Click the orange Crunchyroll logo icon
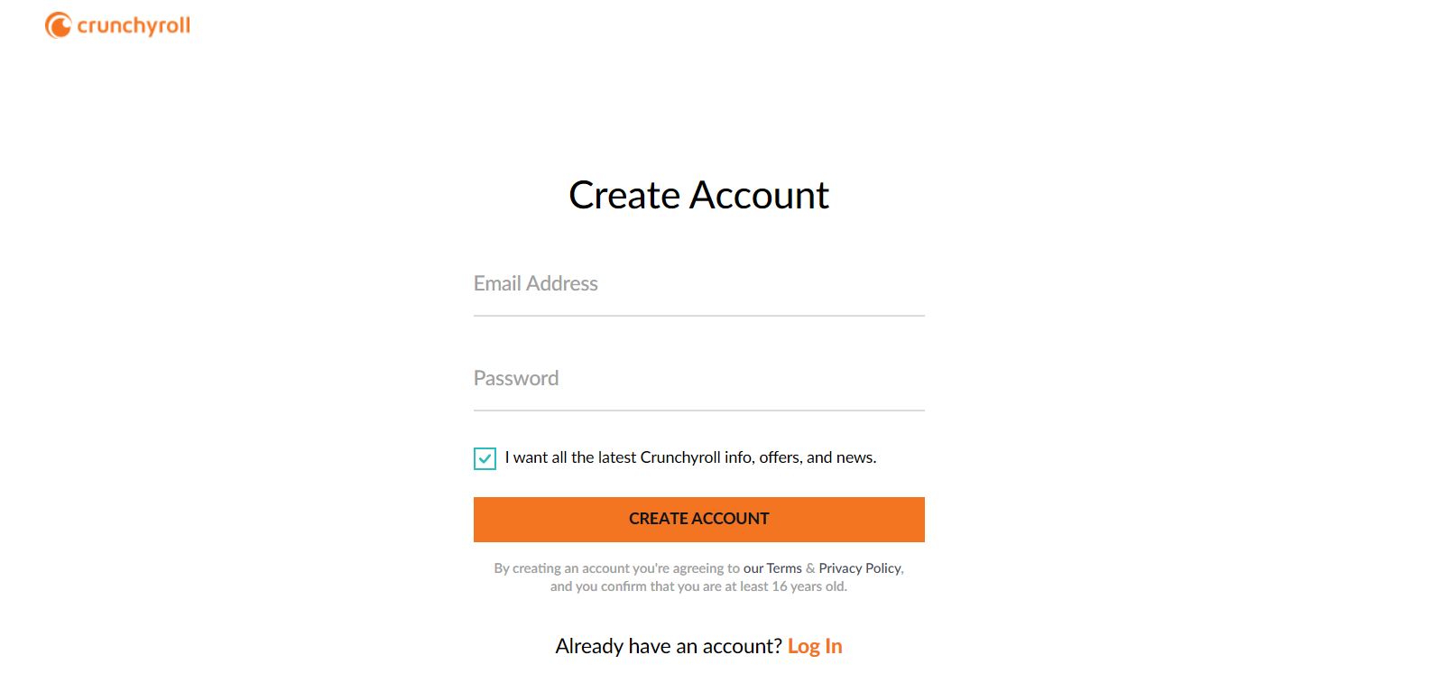Viewport: 1432px width, 692px height. [58, 25]
